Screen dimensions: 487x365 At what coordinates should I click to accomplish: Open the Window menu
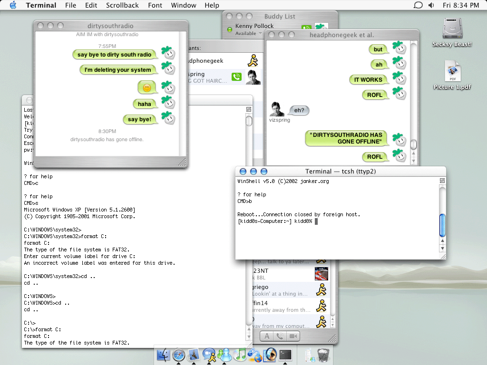tap(184, 5)
